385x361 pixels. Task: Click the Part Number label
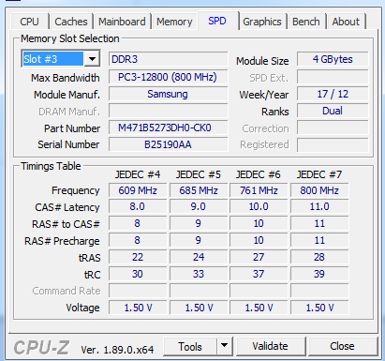click(x=72, y=128)
